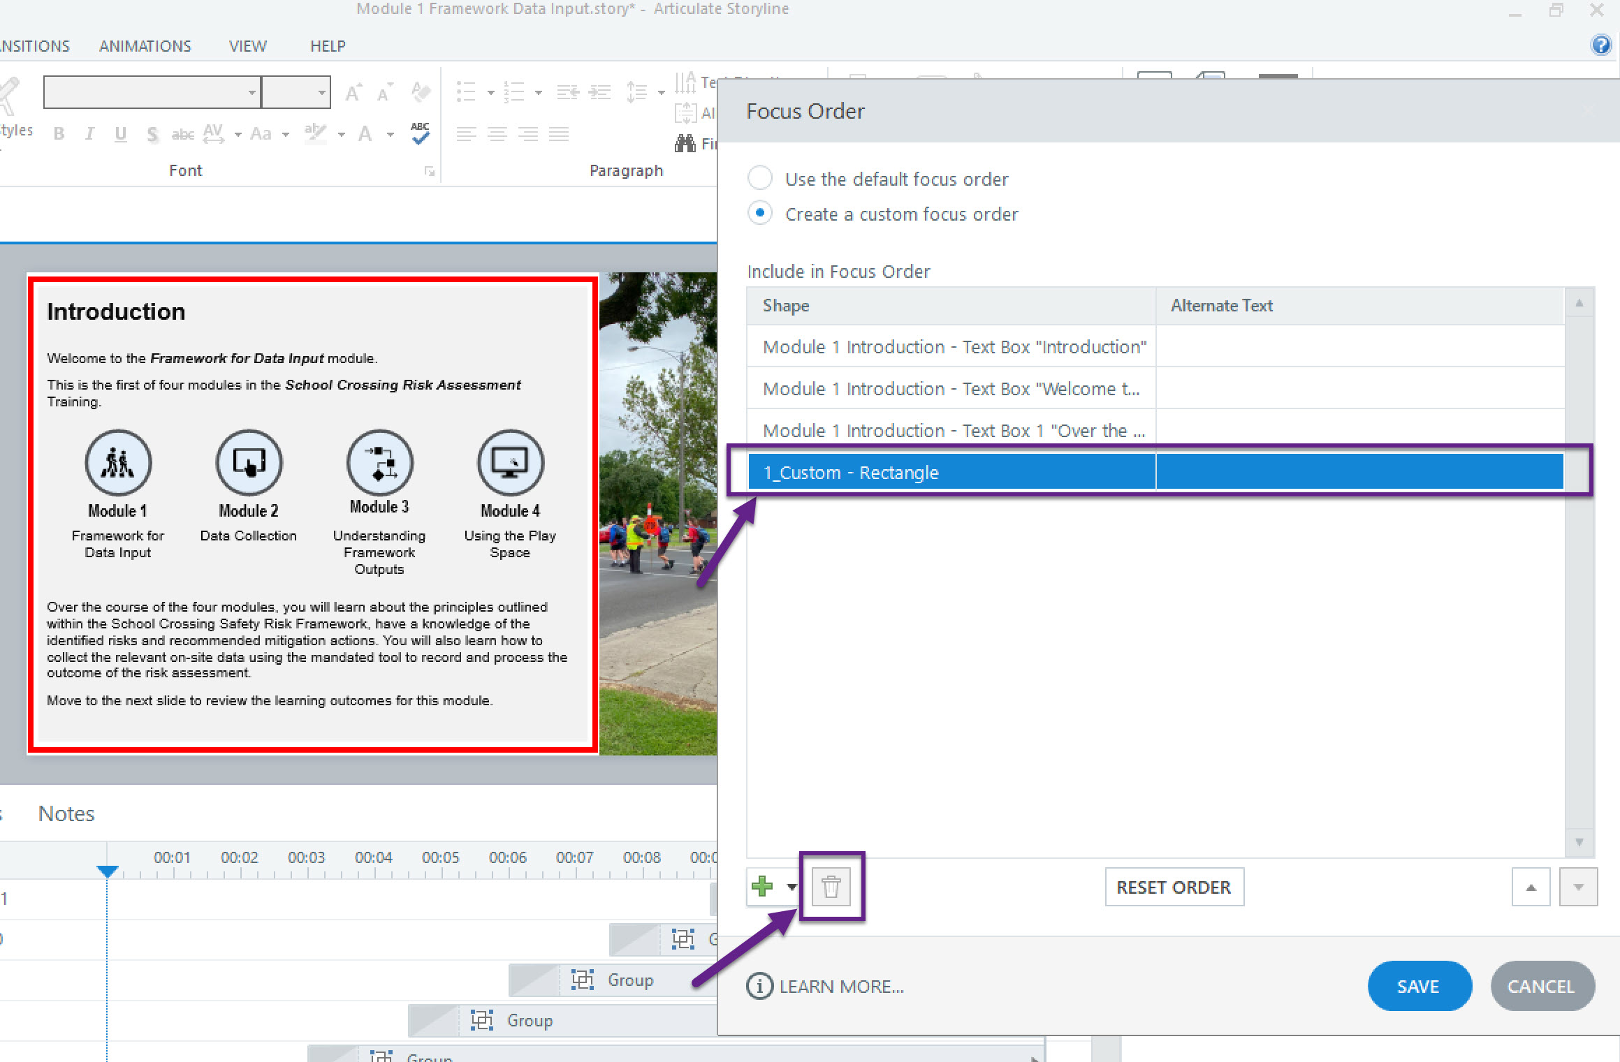
Task: Click the increase indent icon
Action: point(599,92)
